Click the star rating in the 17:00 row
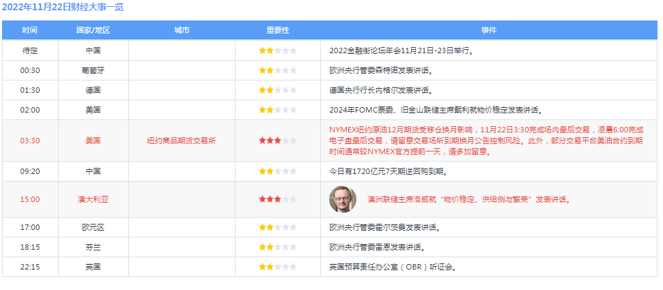The image size is (663, 290). coord(278,227)
